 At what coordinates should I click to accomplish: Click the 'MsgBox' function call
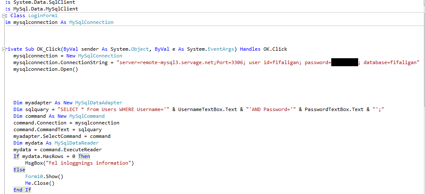(34, 163)
